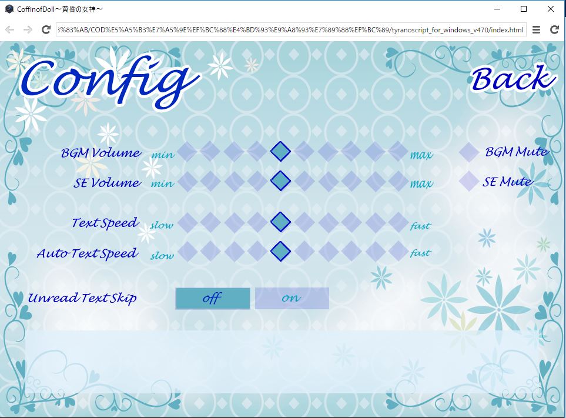Click the rightmost reload icon in toolbar

[554, 29]
